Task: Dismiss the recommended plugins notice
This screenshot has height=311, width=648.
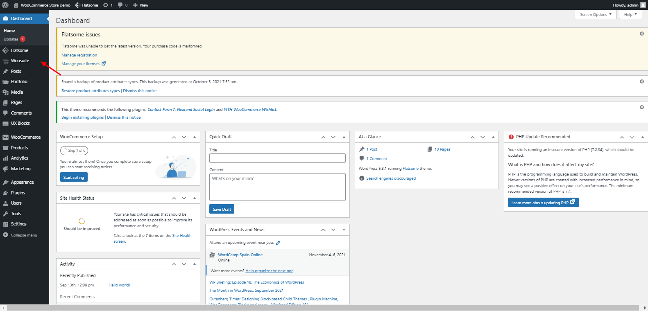Action: tap(642, 107)
